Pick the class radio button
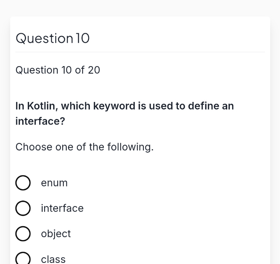 click(23, 259)
